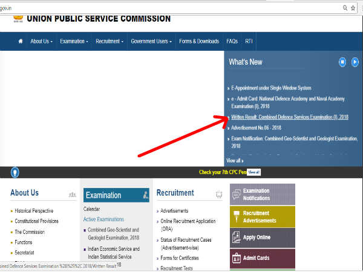Play the What's New ticker
This screenshot has width=363, height=272.
coord(355,62)
